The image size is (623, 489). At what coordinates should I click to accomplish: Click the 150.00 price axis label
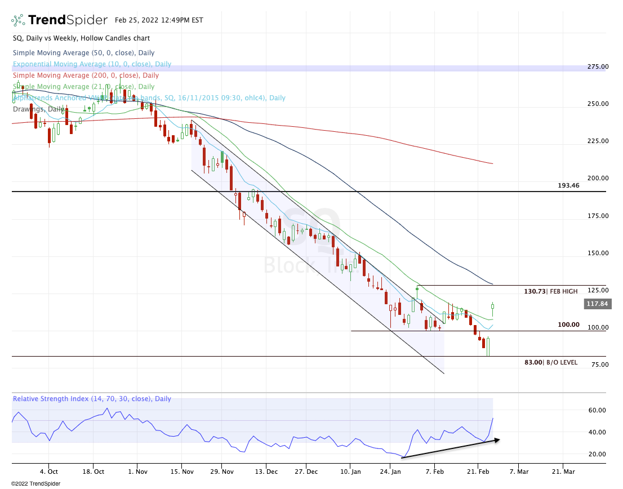(598, 253)
